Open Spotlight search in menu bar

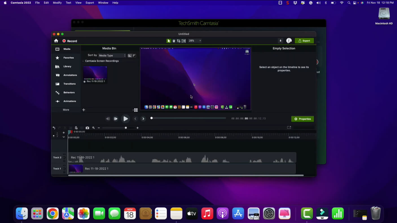(x=349, y=3)
